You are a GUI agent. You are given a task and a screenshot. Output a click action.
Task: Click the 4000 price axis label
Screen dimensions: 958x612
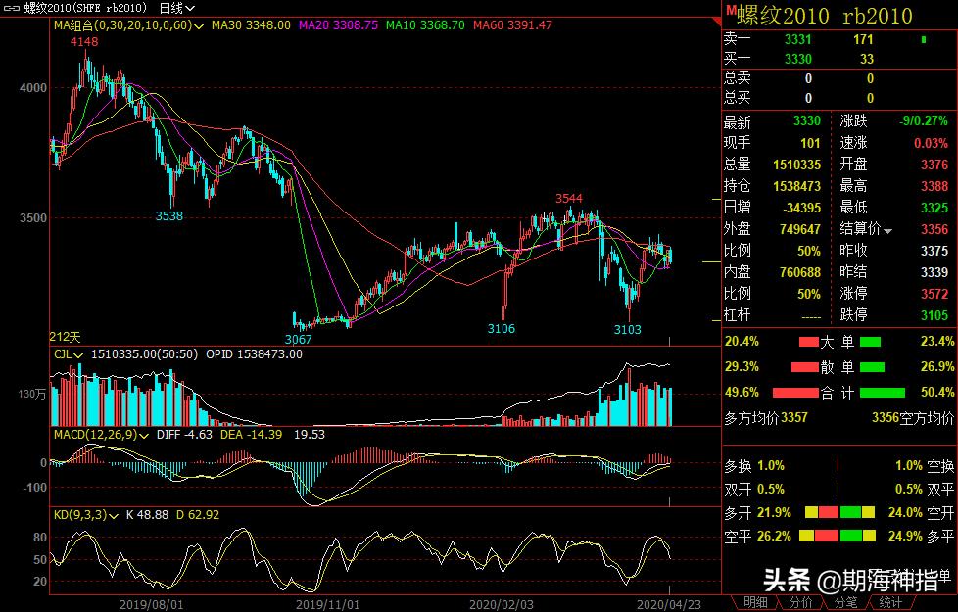33,88
